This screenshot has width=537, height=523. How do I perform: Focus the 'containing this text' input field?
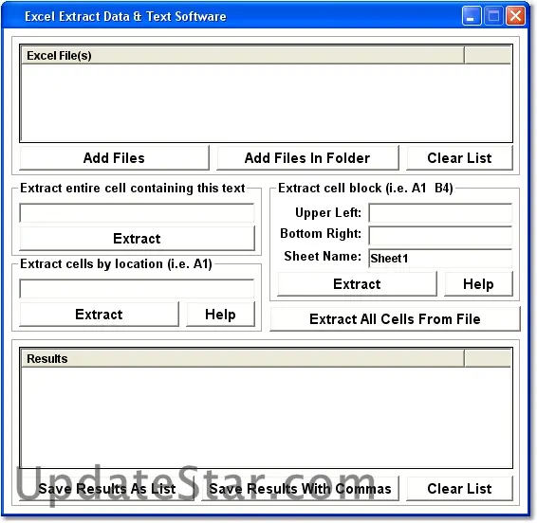(137, 213)
